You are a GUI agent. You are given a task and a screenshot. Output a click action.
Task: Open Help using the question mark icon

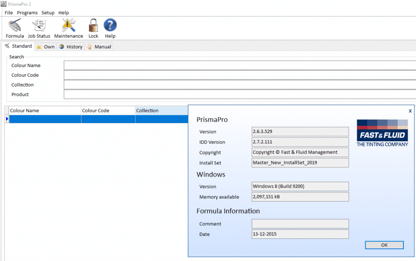pyautogui.click(x=110, y=28)
